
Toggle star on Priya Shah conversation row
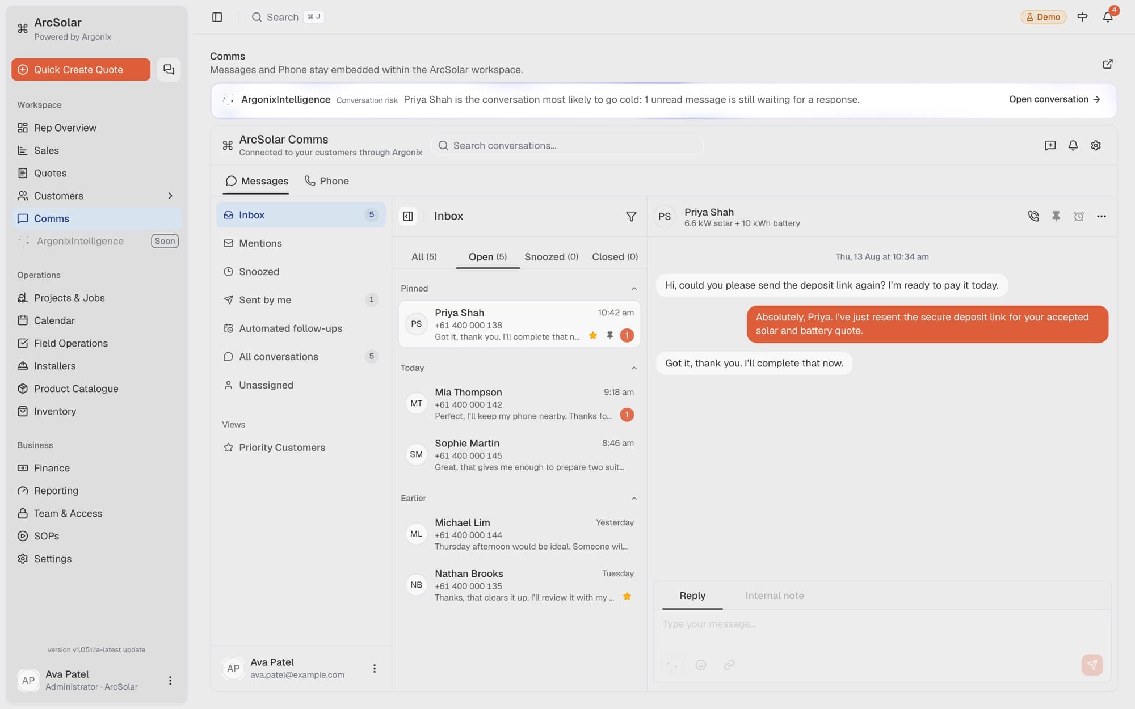[x=593, y=335]
